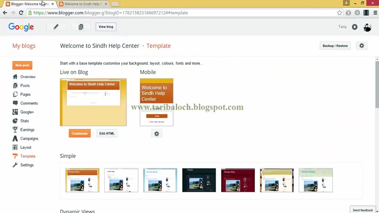Open the notifications bell icon

(355, 27)
